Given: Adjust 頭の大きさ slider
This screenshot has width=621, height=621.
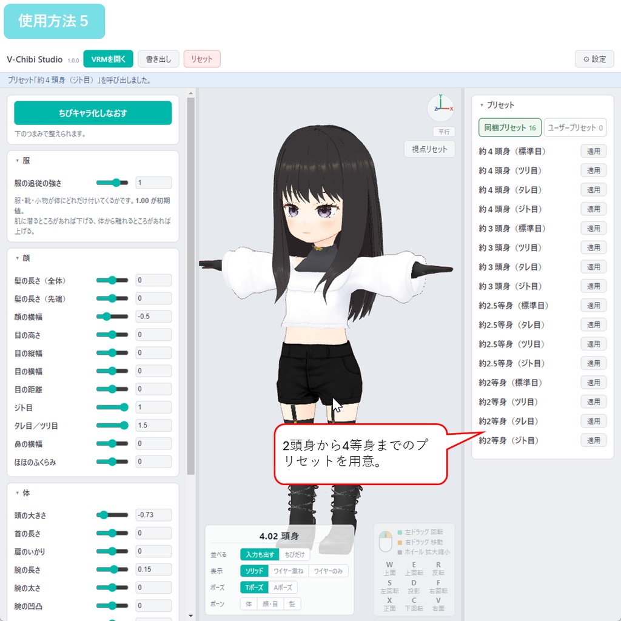Looking at the screenshot, I should click(x=112, y=515).
